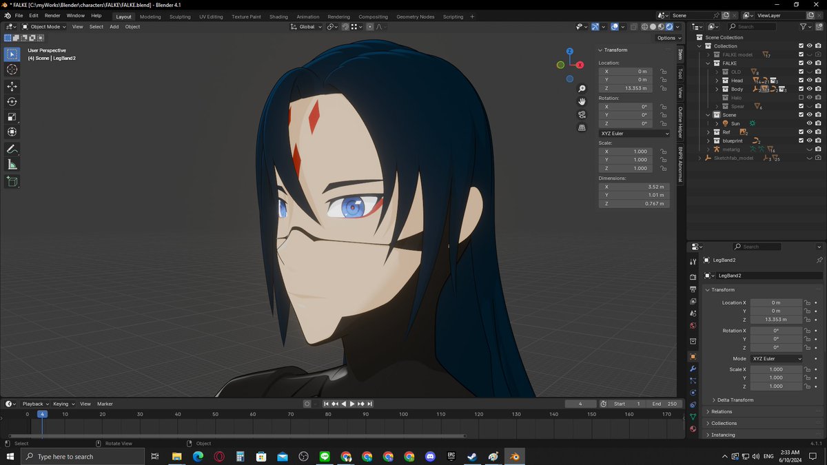Viewport: 827px width, 465px height.
Task: Click the play animation button
Action: (352, 404)
